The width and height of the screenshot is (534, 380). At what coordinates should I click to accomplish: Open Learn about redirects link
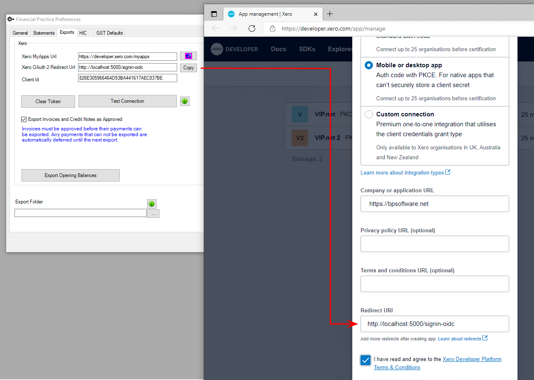463,339
